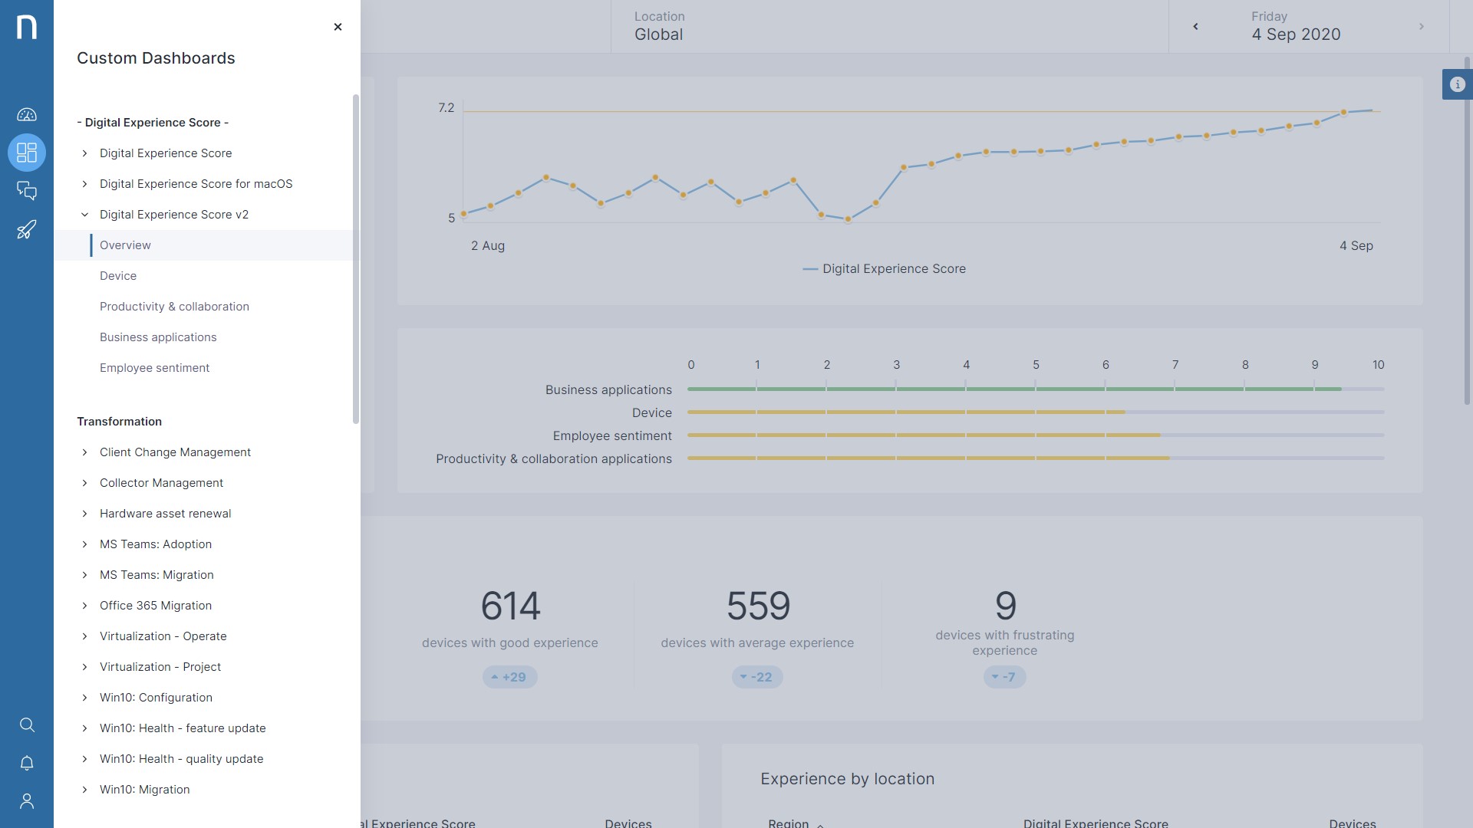Open Employee sentiment dashboard tab

154,368
